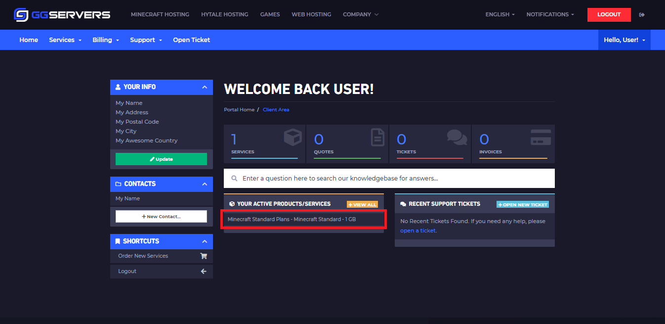Click the sign-out arrow icon beside Logout
The image size is (665, 324).
click(642, 15)
